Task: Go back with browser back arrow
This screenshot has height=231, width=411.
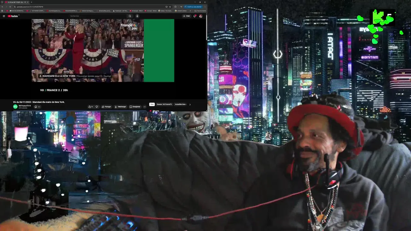Action: tap(2, 7)
